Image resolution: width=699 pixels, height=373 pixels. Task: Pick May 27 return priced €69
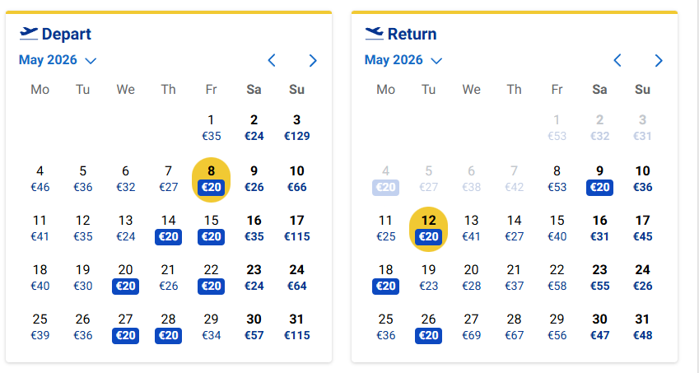[472, 327]
